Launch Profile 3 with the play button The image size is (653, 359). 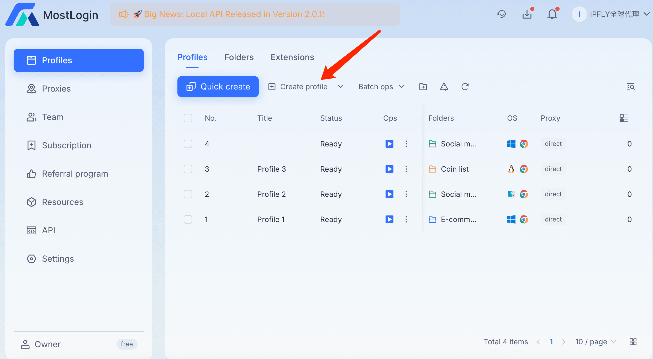tap(389, 169)
